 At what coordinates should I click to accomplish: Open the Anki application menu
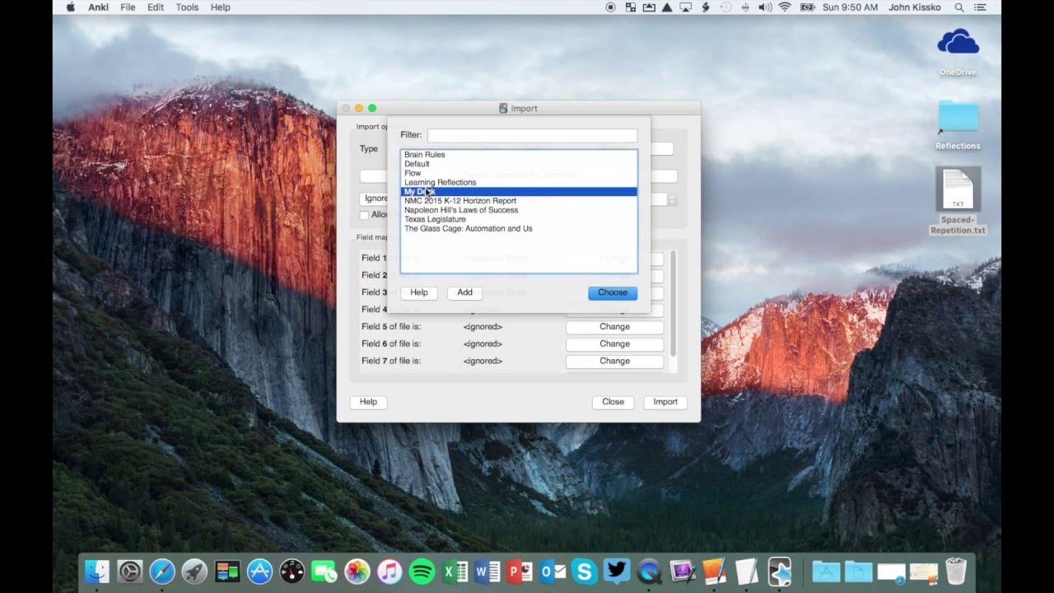coord(98,7)
